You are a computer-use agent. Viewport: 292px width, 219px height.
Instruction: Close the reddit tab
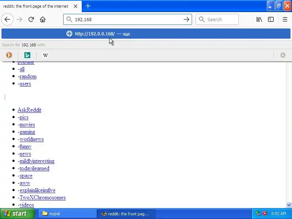coord(76,6)
